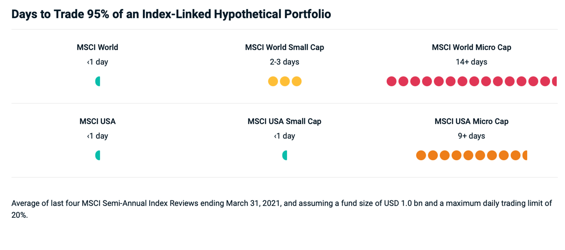Viewport: 565px width, 250px height.
Task: Click the last yellow dot under MSCI World Small Cap
Action: [297, 81]
